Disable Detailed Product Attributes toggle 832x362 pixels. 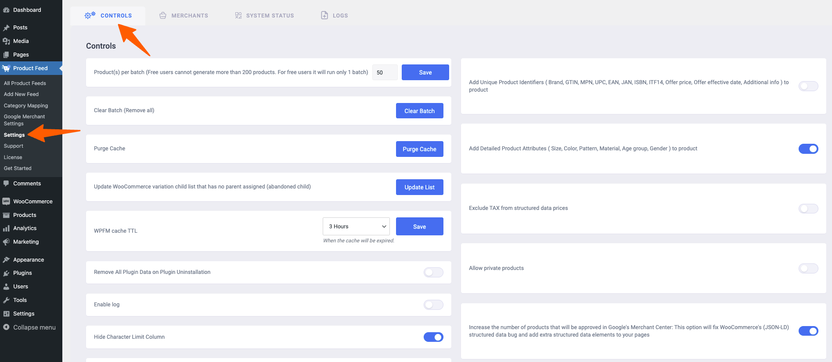(x=808, y=149)
